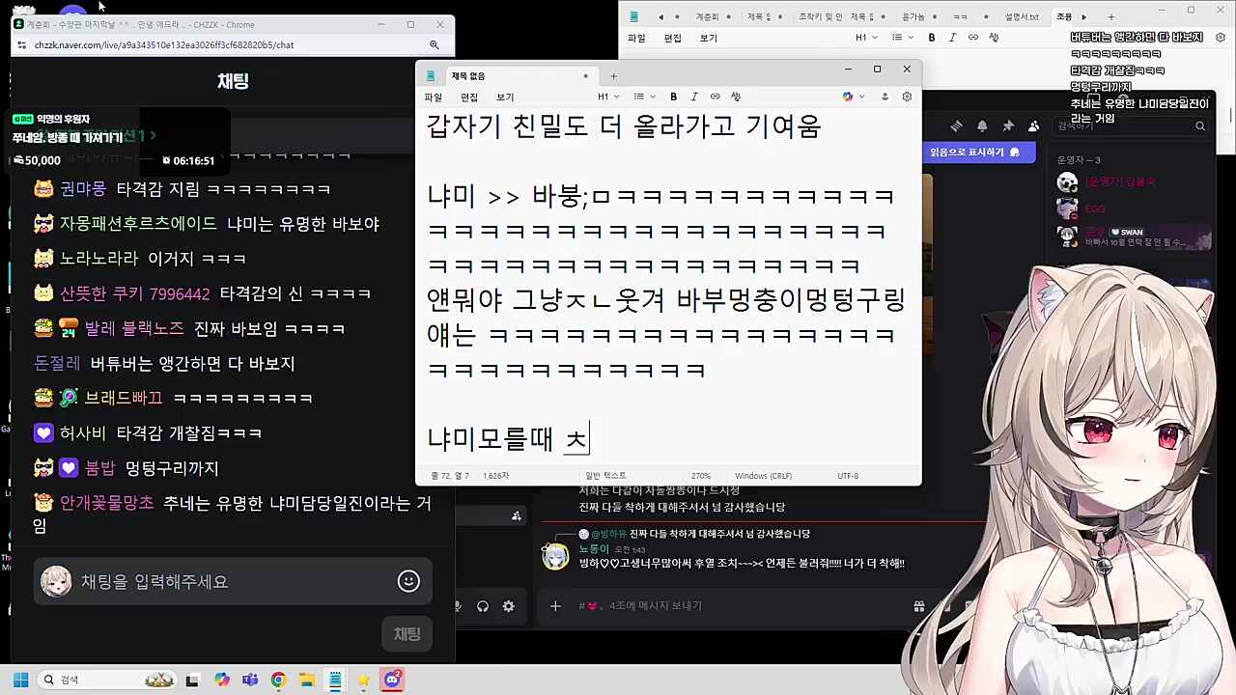Launch Chrome from the taskbar

coord(278,680)
